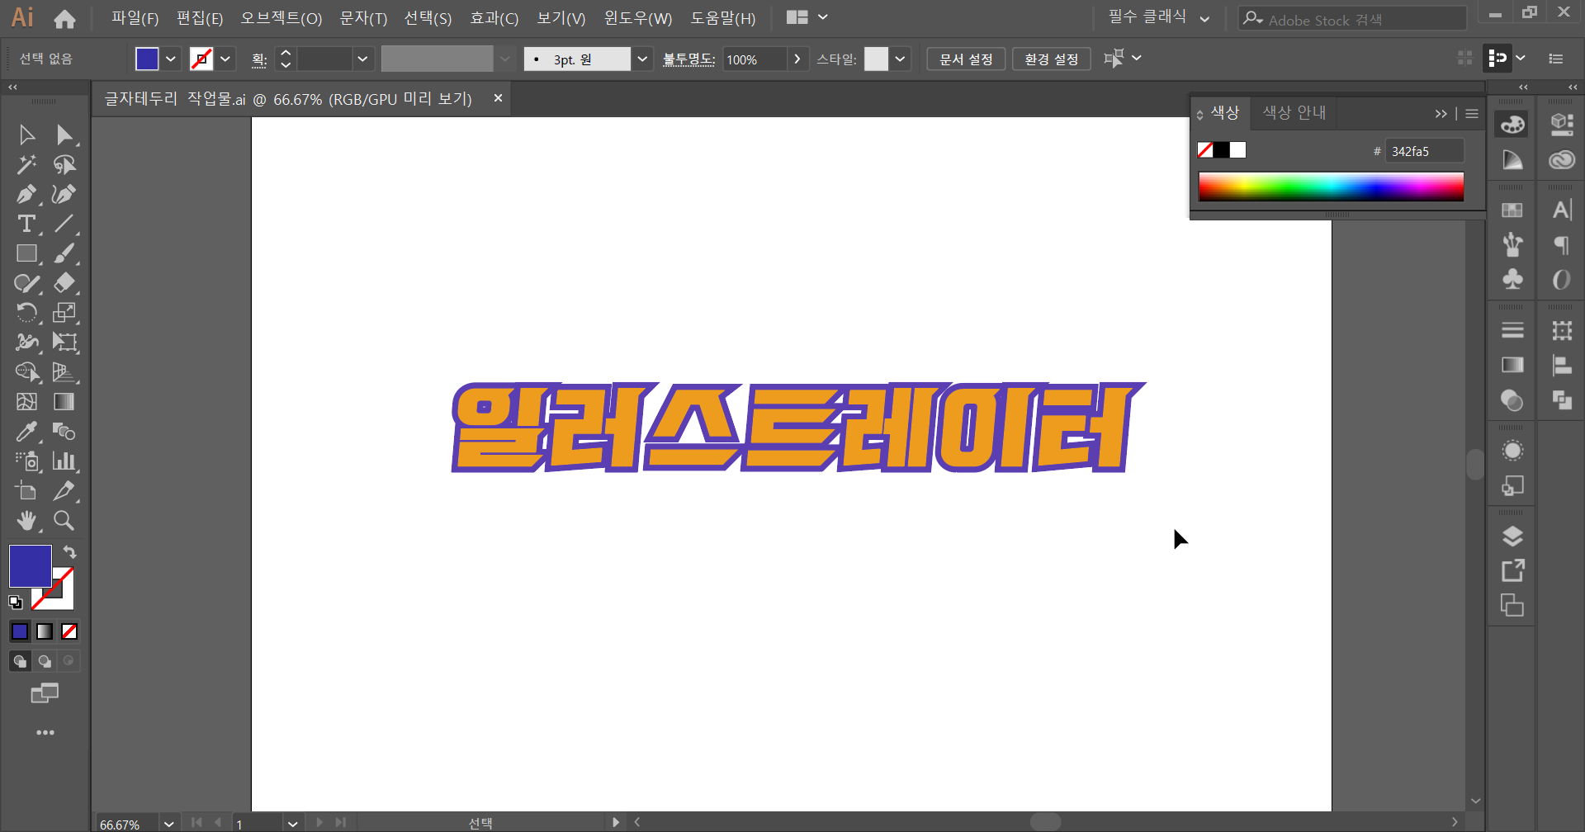This screenshot has width=1585, height=832.
Task: Set paint mode to Gradient
Action: point(45,631)
